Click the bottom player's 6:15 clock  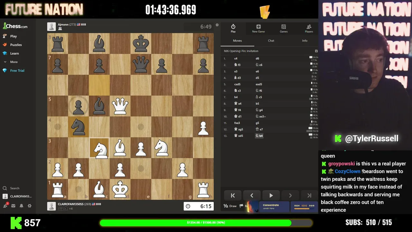pyautogui.click(x=199, y=206)
